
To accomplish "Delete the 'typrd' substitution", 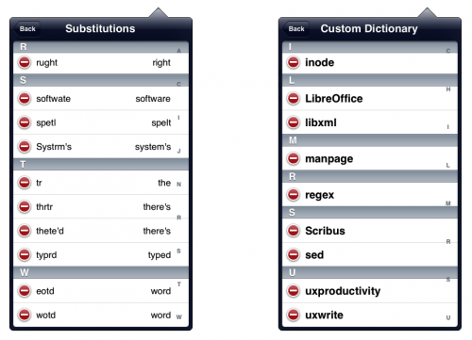I will pyautogui.click(x=25, y=254).
